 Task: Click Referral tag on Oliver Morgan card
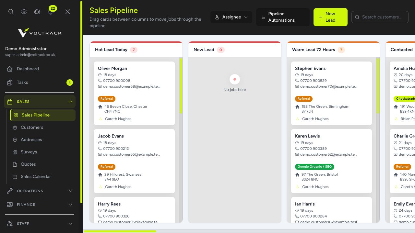(107, 99)
